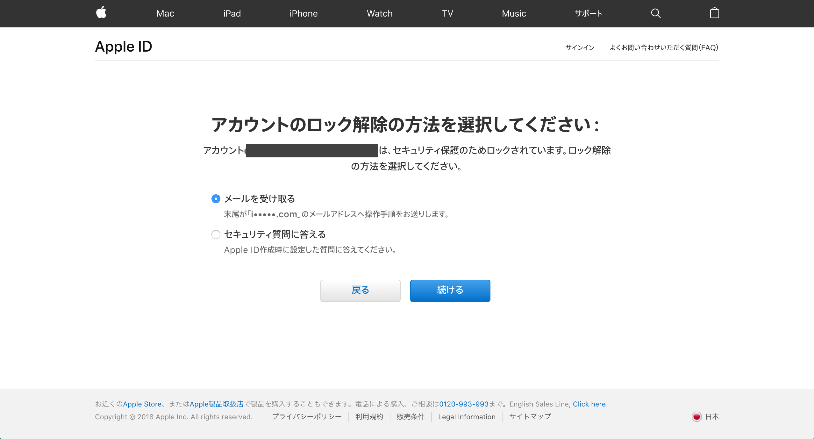This screenshot has width=814, height=439.
Task: Open the サポート menu
Action: coord(588,13)
